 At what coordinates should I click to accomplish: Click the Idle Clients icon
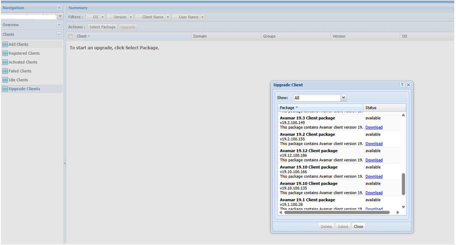(5, 80)
